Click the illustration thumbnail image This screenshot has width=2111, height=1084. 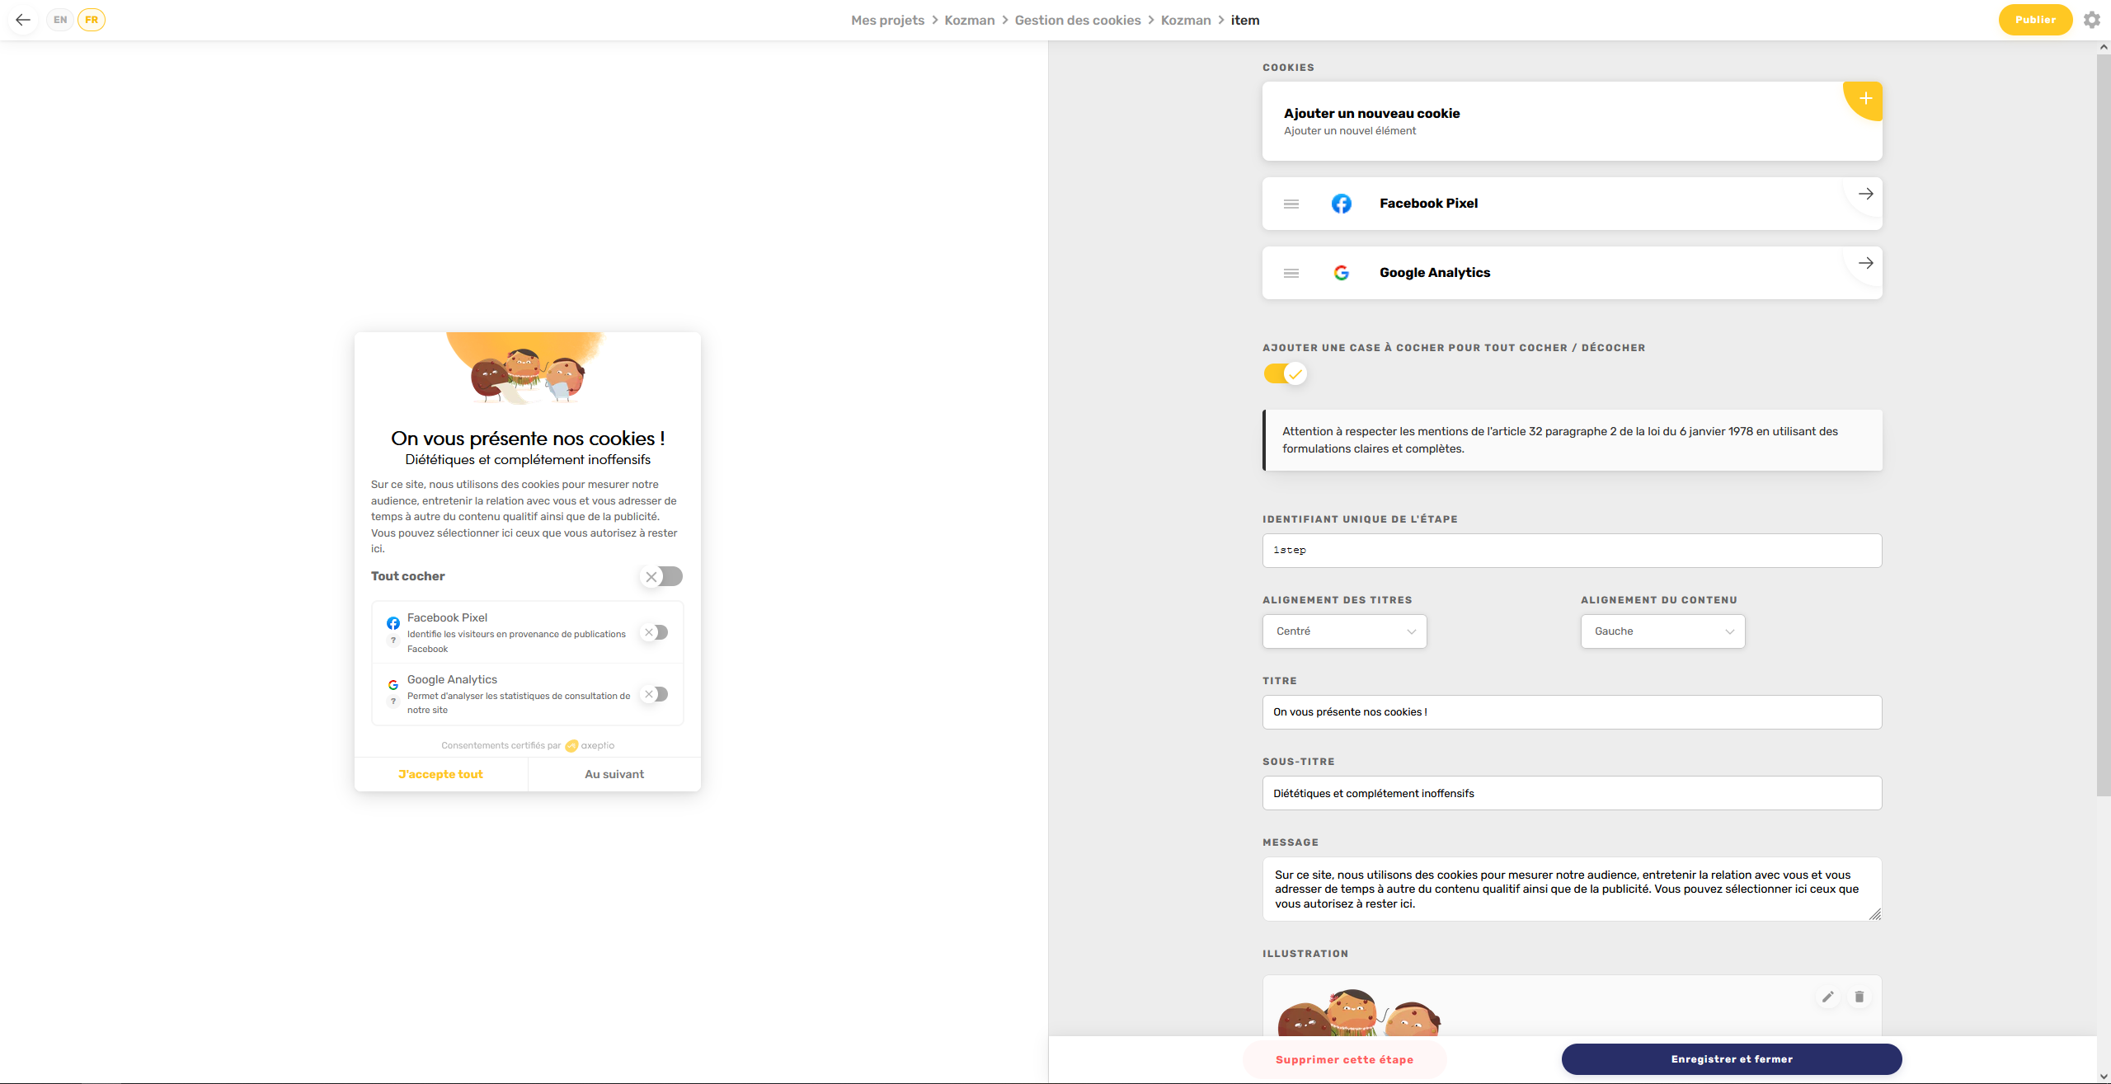click(1359, 1012)
